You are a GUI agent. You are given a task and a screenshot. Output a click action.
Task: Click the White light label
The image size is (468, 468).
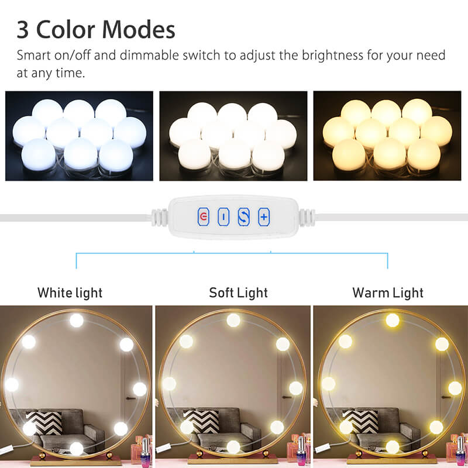70,293
